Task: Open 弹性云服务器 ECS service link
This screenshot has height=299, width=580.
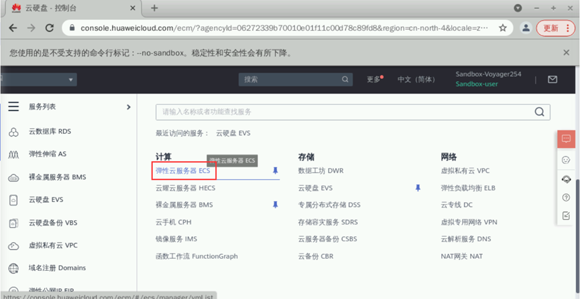Action: [183, 171]
